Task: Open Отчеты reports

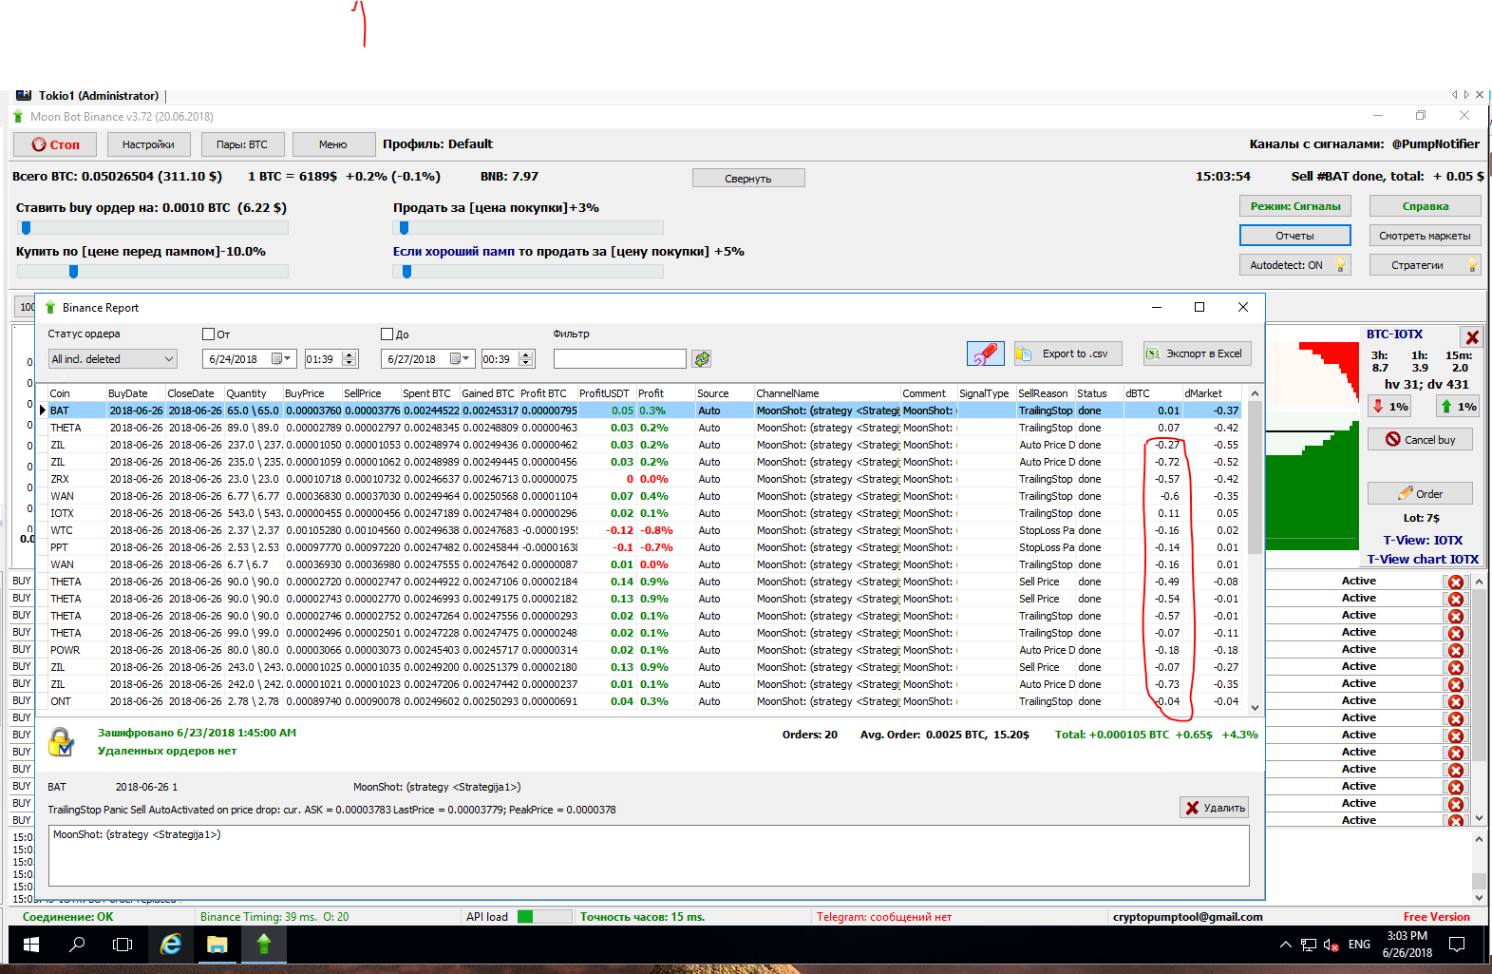Action: click(1294, 236)
